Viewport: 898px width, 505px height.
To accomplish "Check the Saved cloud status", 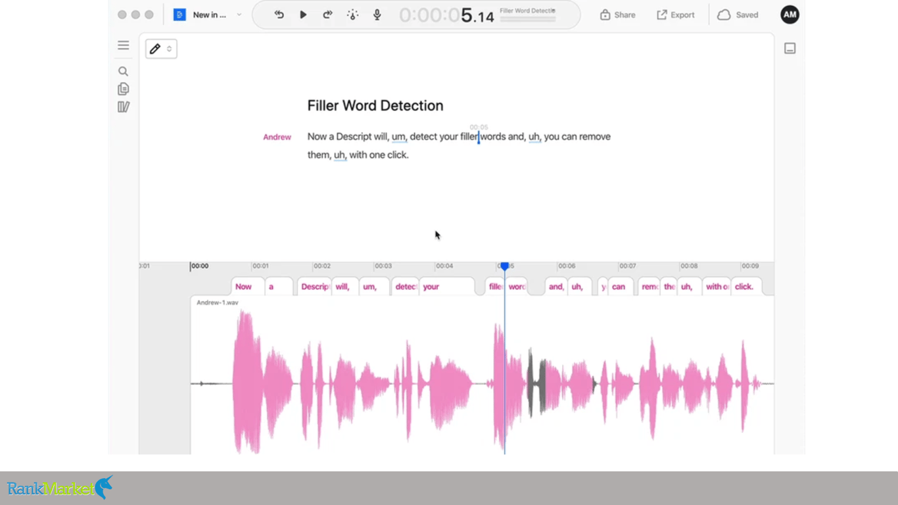I will coord(738,14).
